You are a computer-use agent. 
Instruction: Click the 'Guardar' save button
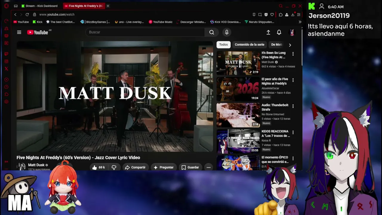coord(190,168)
